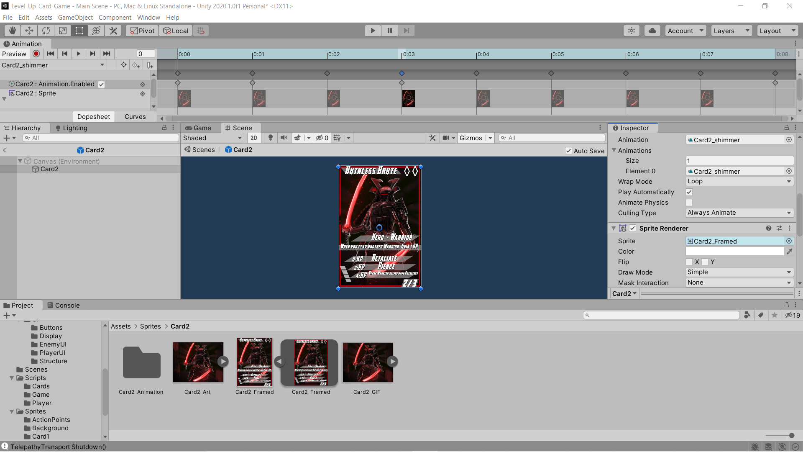The image size is (803, 452).
Task: Select the Move tool
Action: (x=29, y=31)
